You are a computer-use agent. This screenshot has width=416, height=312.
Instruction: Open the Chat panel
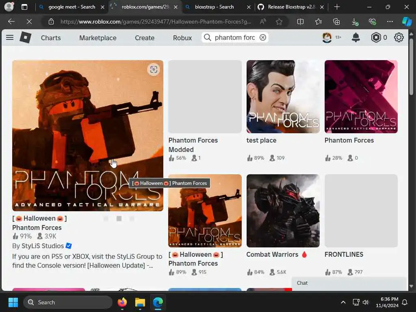[x=349, y=283]
